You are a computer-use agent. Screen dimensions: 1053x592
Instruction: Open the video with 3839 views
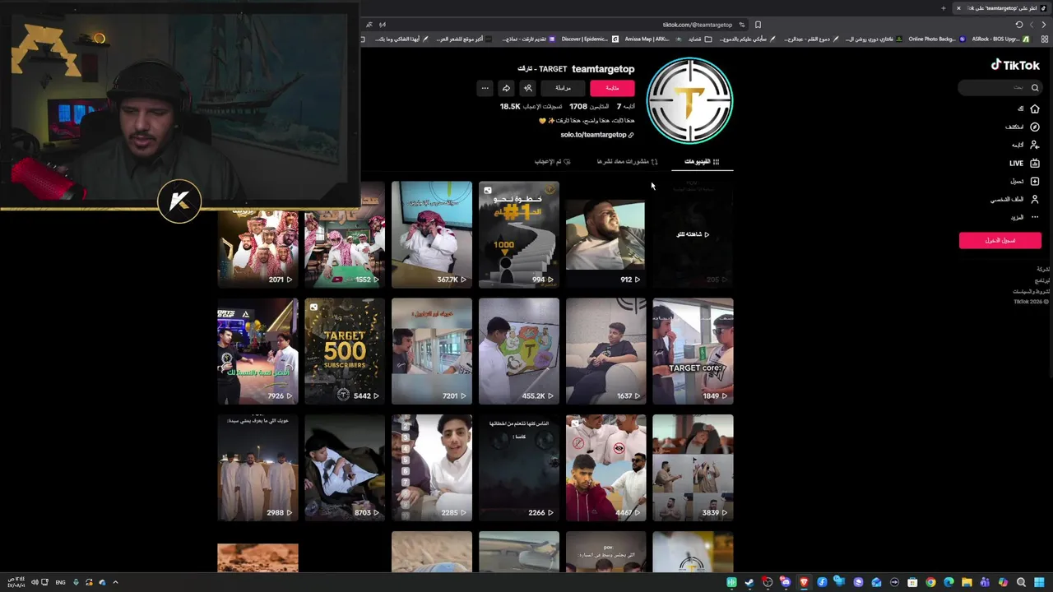pos(693,468)
